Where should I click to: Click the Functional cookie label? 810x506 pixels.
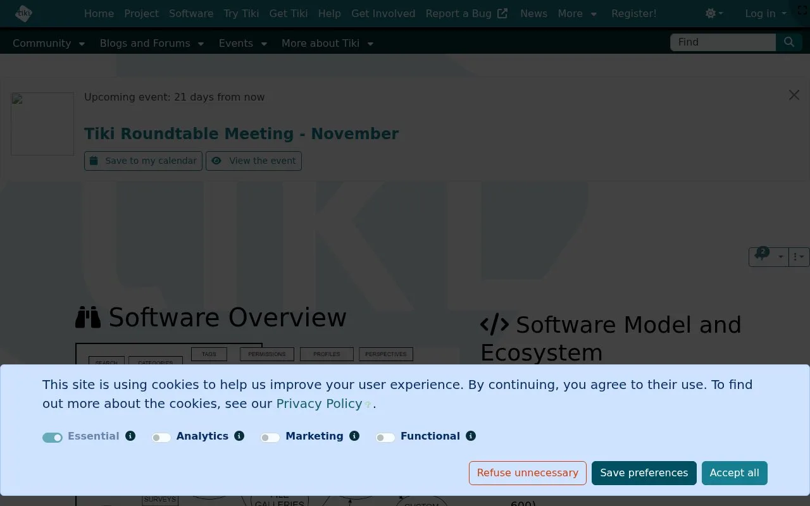click(430, 436)
